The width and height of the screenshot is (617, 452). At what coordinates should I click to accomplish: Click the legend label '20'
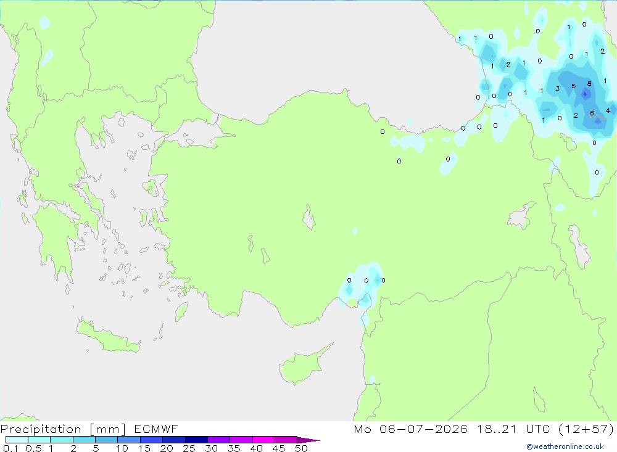(x=167, y=448)
